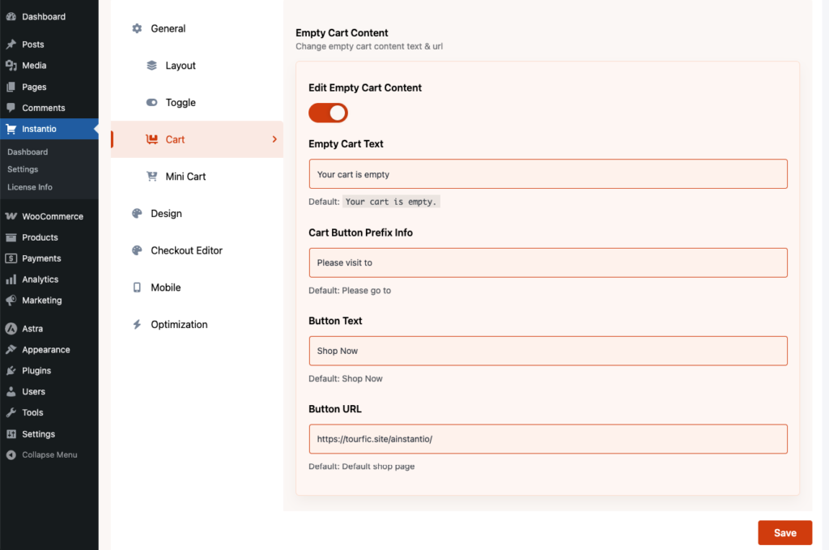
Task: Expand the Cart section chevron arrow
Action: tap(274, 139)
